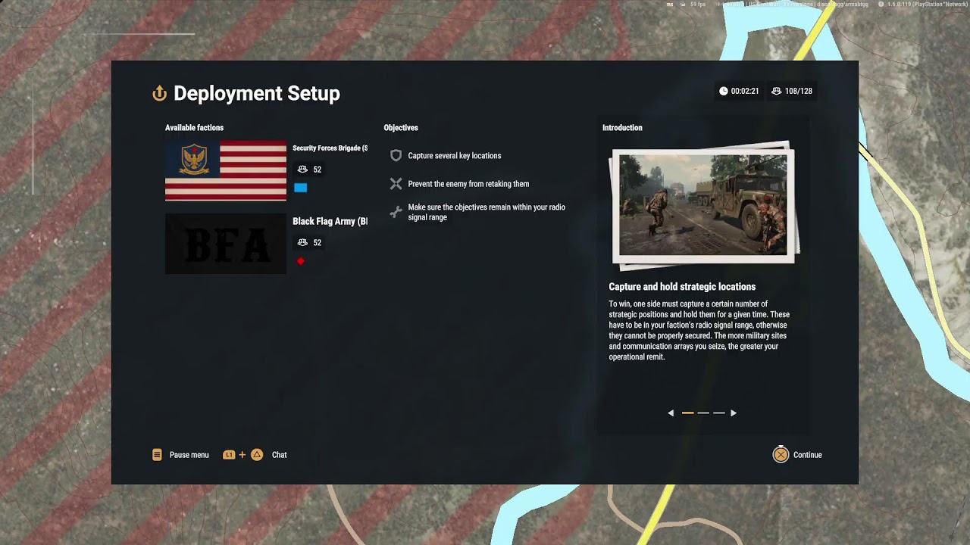Viewport: 970px width, 545px height.
Task: Open the Pause menu
Action: (189, 455)
